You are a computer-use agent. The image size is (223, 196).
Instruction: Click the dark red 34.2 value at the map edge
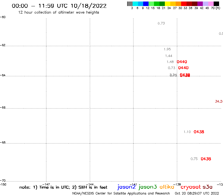click(x=219, y=101)
